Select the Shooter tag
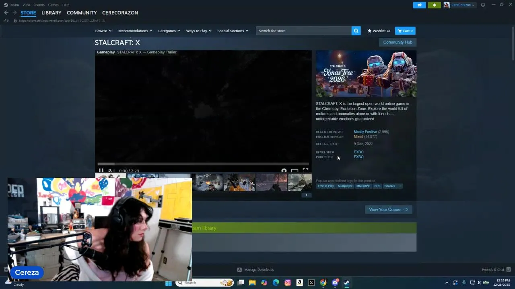Screen dimensions: 515x289 (389, 186)
